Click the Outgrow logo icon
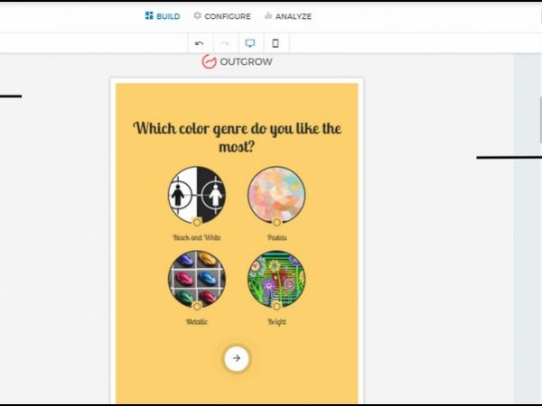The height and width of the screenshot is (406, 542). [x=210, y=61]
